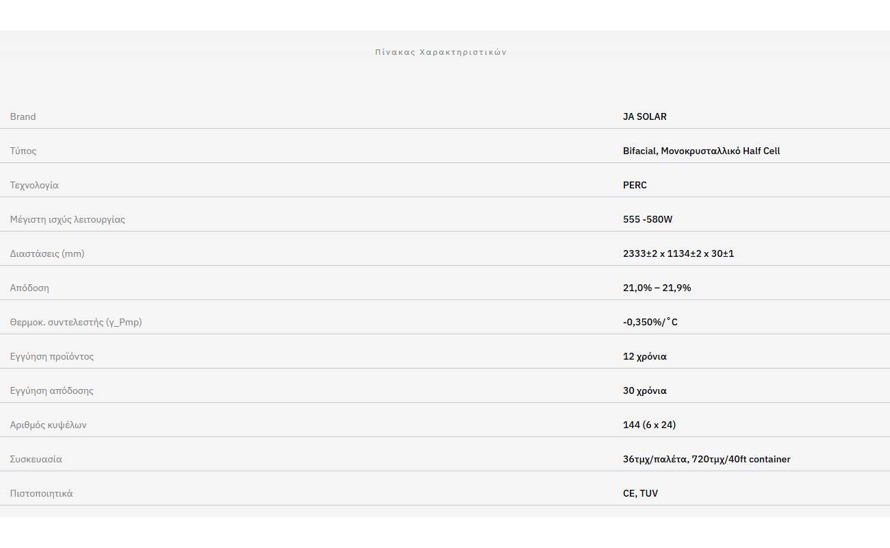Select the Εγγύηση προϊόντος label
The width and height of the screenshot is (890, 548).
pos(52,356)
